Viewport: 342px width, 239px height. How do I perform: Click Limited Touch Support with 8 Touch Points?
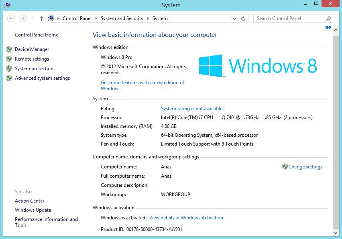click(207, 144)
